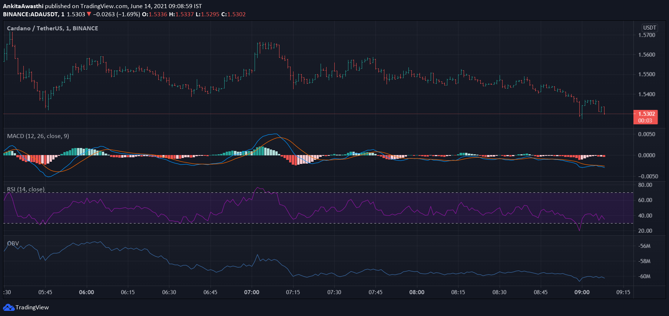Click the open value O:1.5336
The height and width of the screenshot is (316, 669).
click(155, 14)
